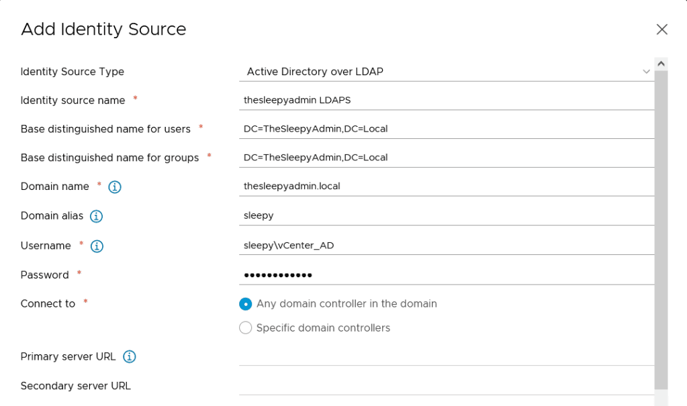This screenshot has width=687, height=406.
Task: Click the Domain alias info icon
Action: [96, 216]
